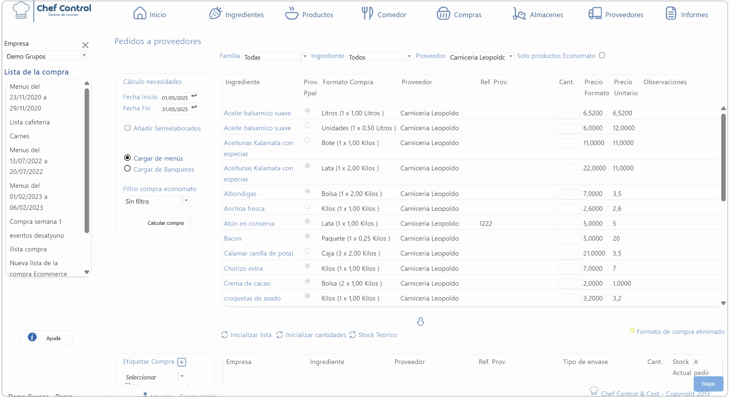The image size is (730, 397).
Task: Click ingredient table scroll up arrow
Action: pyautogui.click(x=723, y=109)
